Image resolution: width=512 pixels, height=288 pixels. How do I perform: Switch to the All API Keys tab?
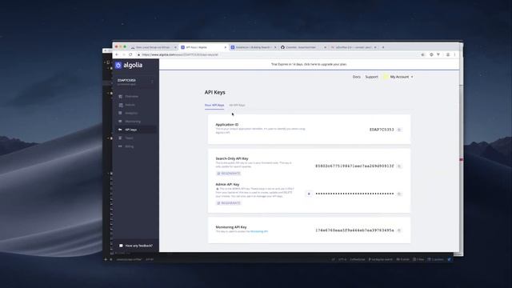(237, 105)
